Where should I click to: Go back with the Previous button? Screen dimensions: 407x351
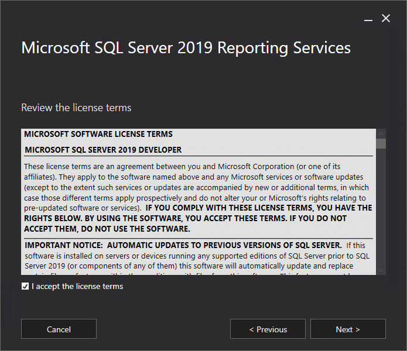[x=268, y=329]
